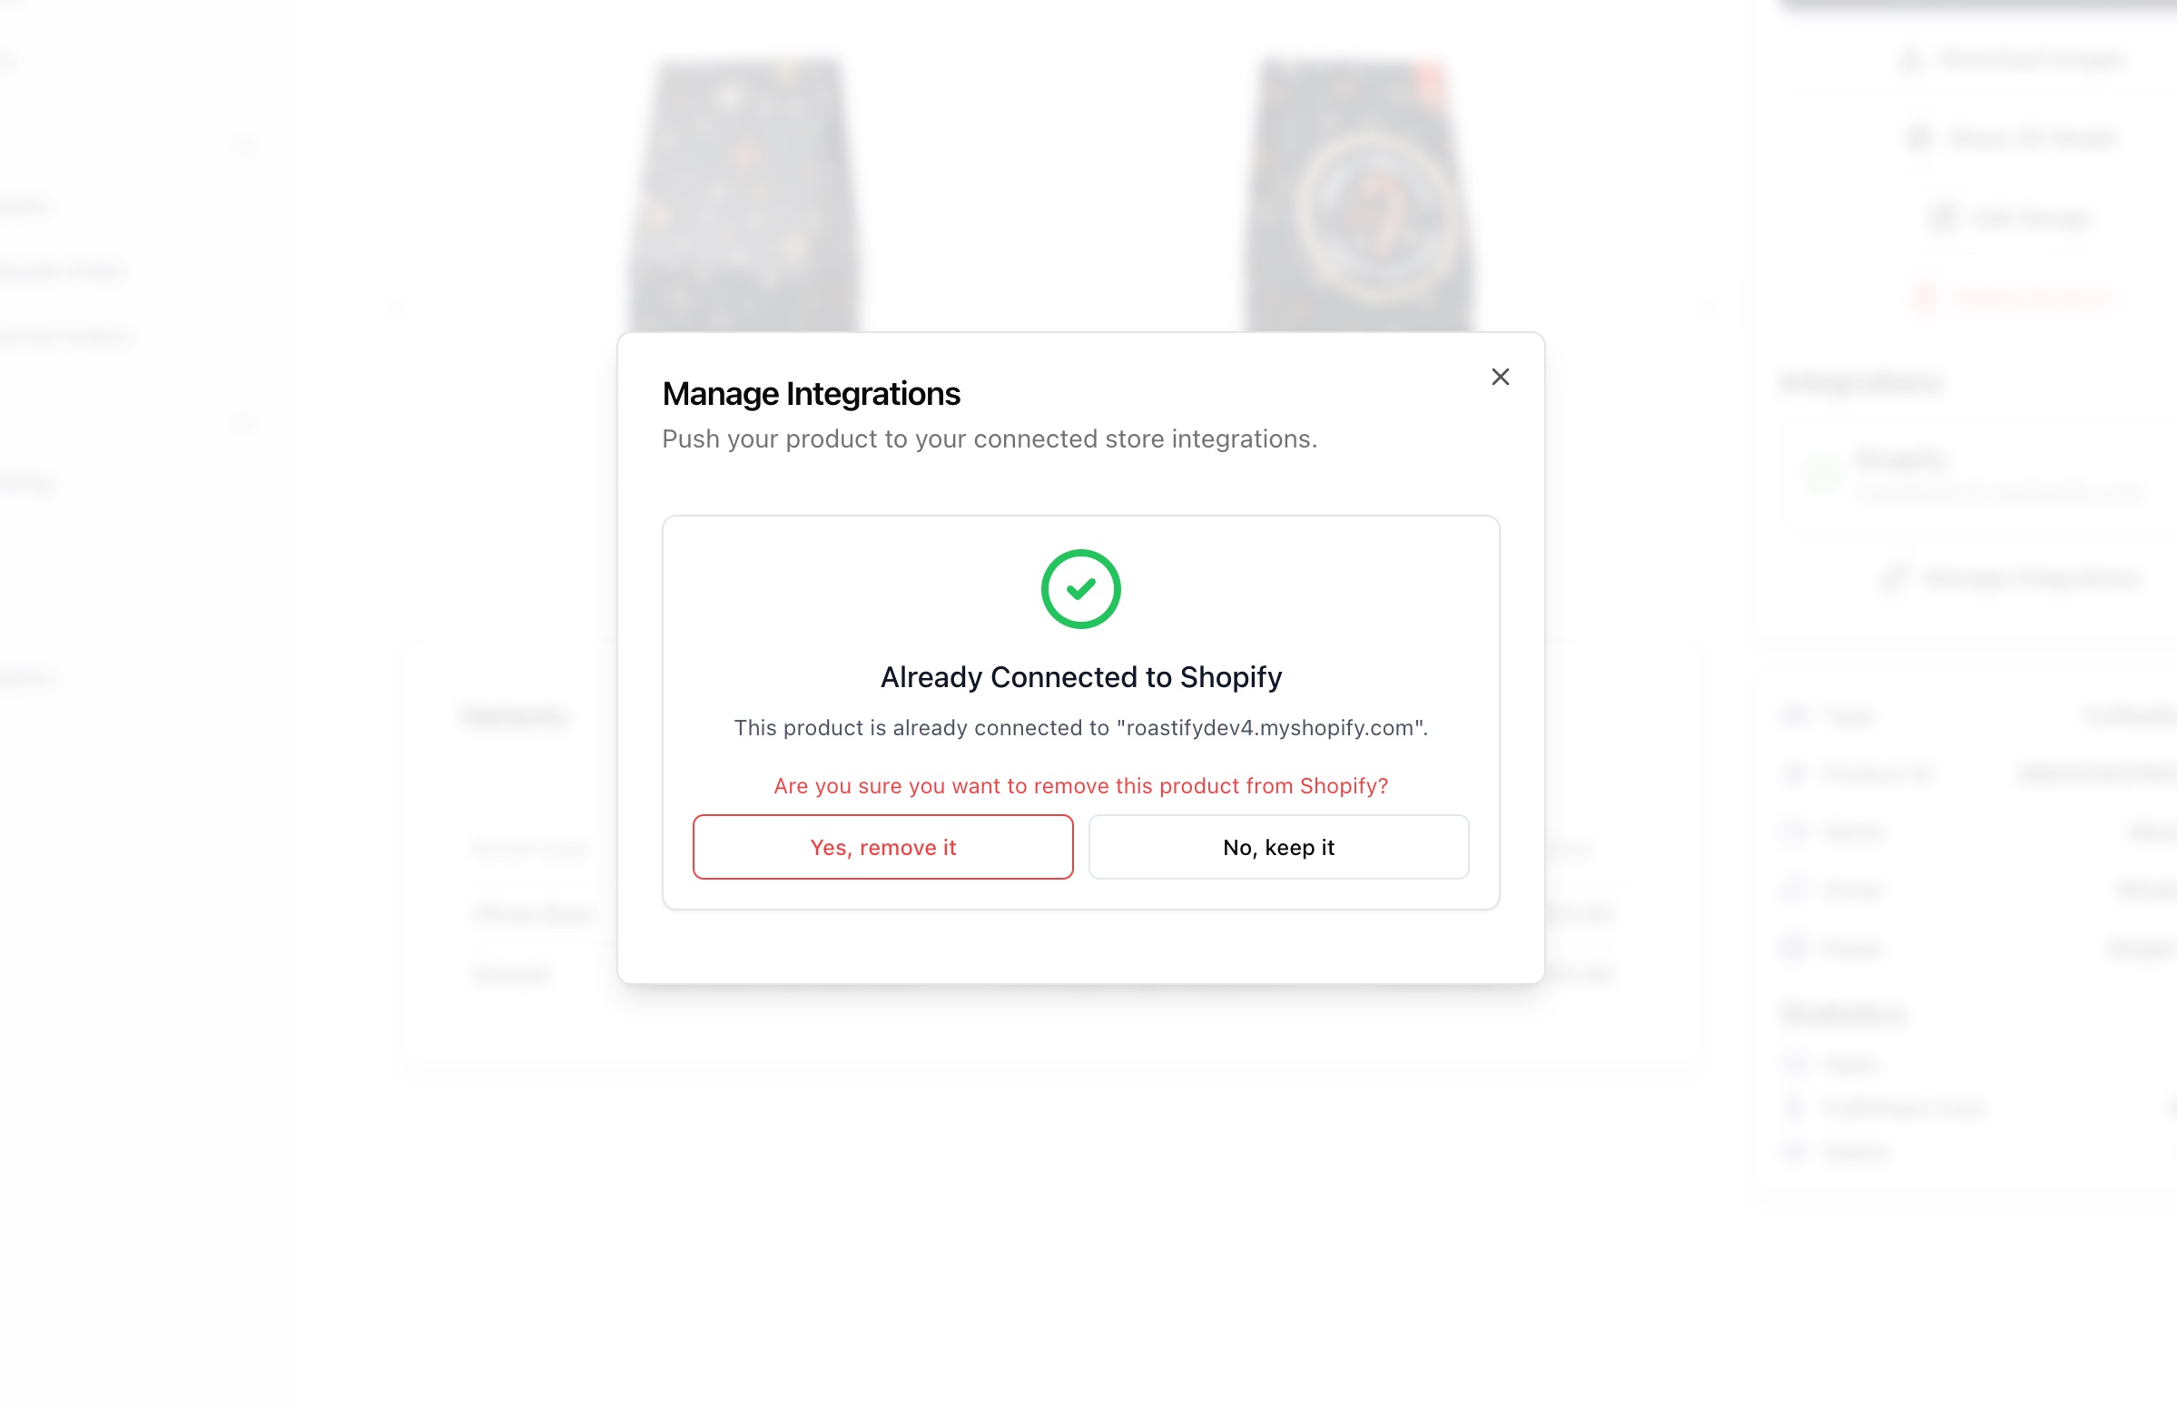
Task: Click the blurred Variants section heading
Action: pos(515,715)
